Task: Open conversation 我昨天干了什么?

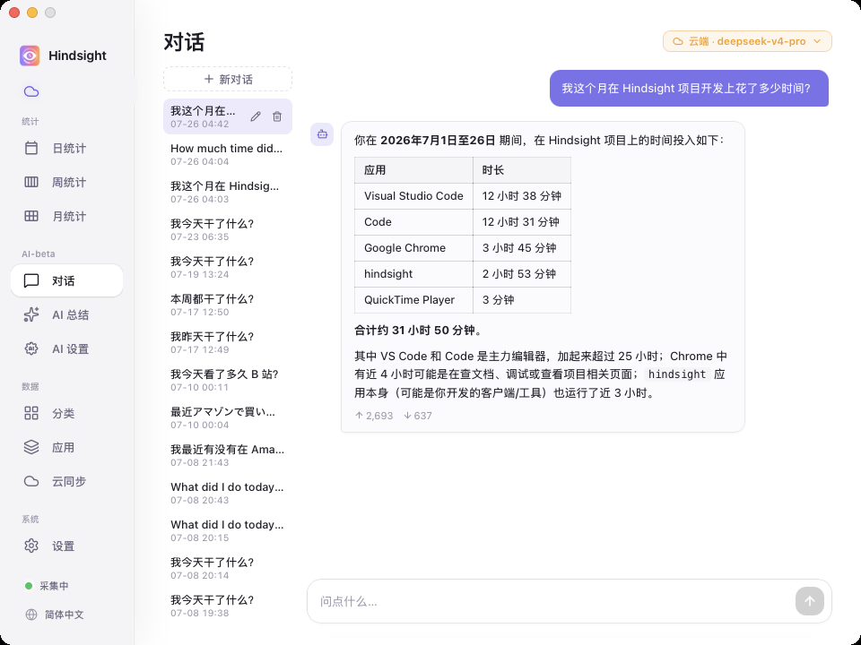Action: coord(228,342)
